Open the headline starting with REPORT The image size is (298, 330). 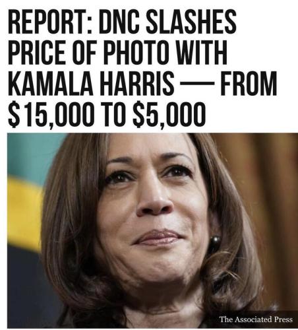[x=142, y=68]
